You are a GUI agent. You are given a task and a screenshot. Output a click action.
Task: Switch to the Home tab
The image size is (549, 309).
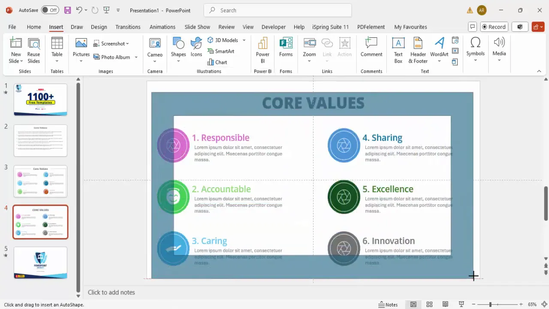[x=34, y=27]
